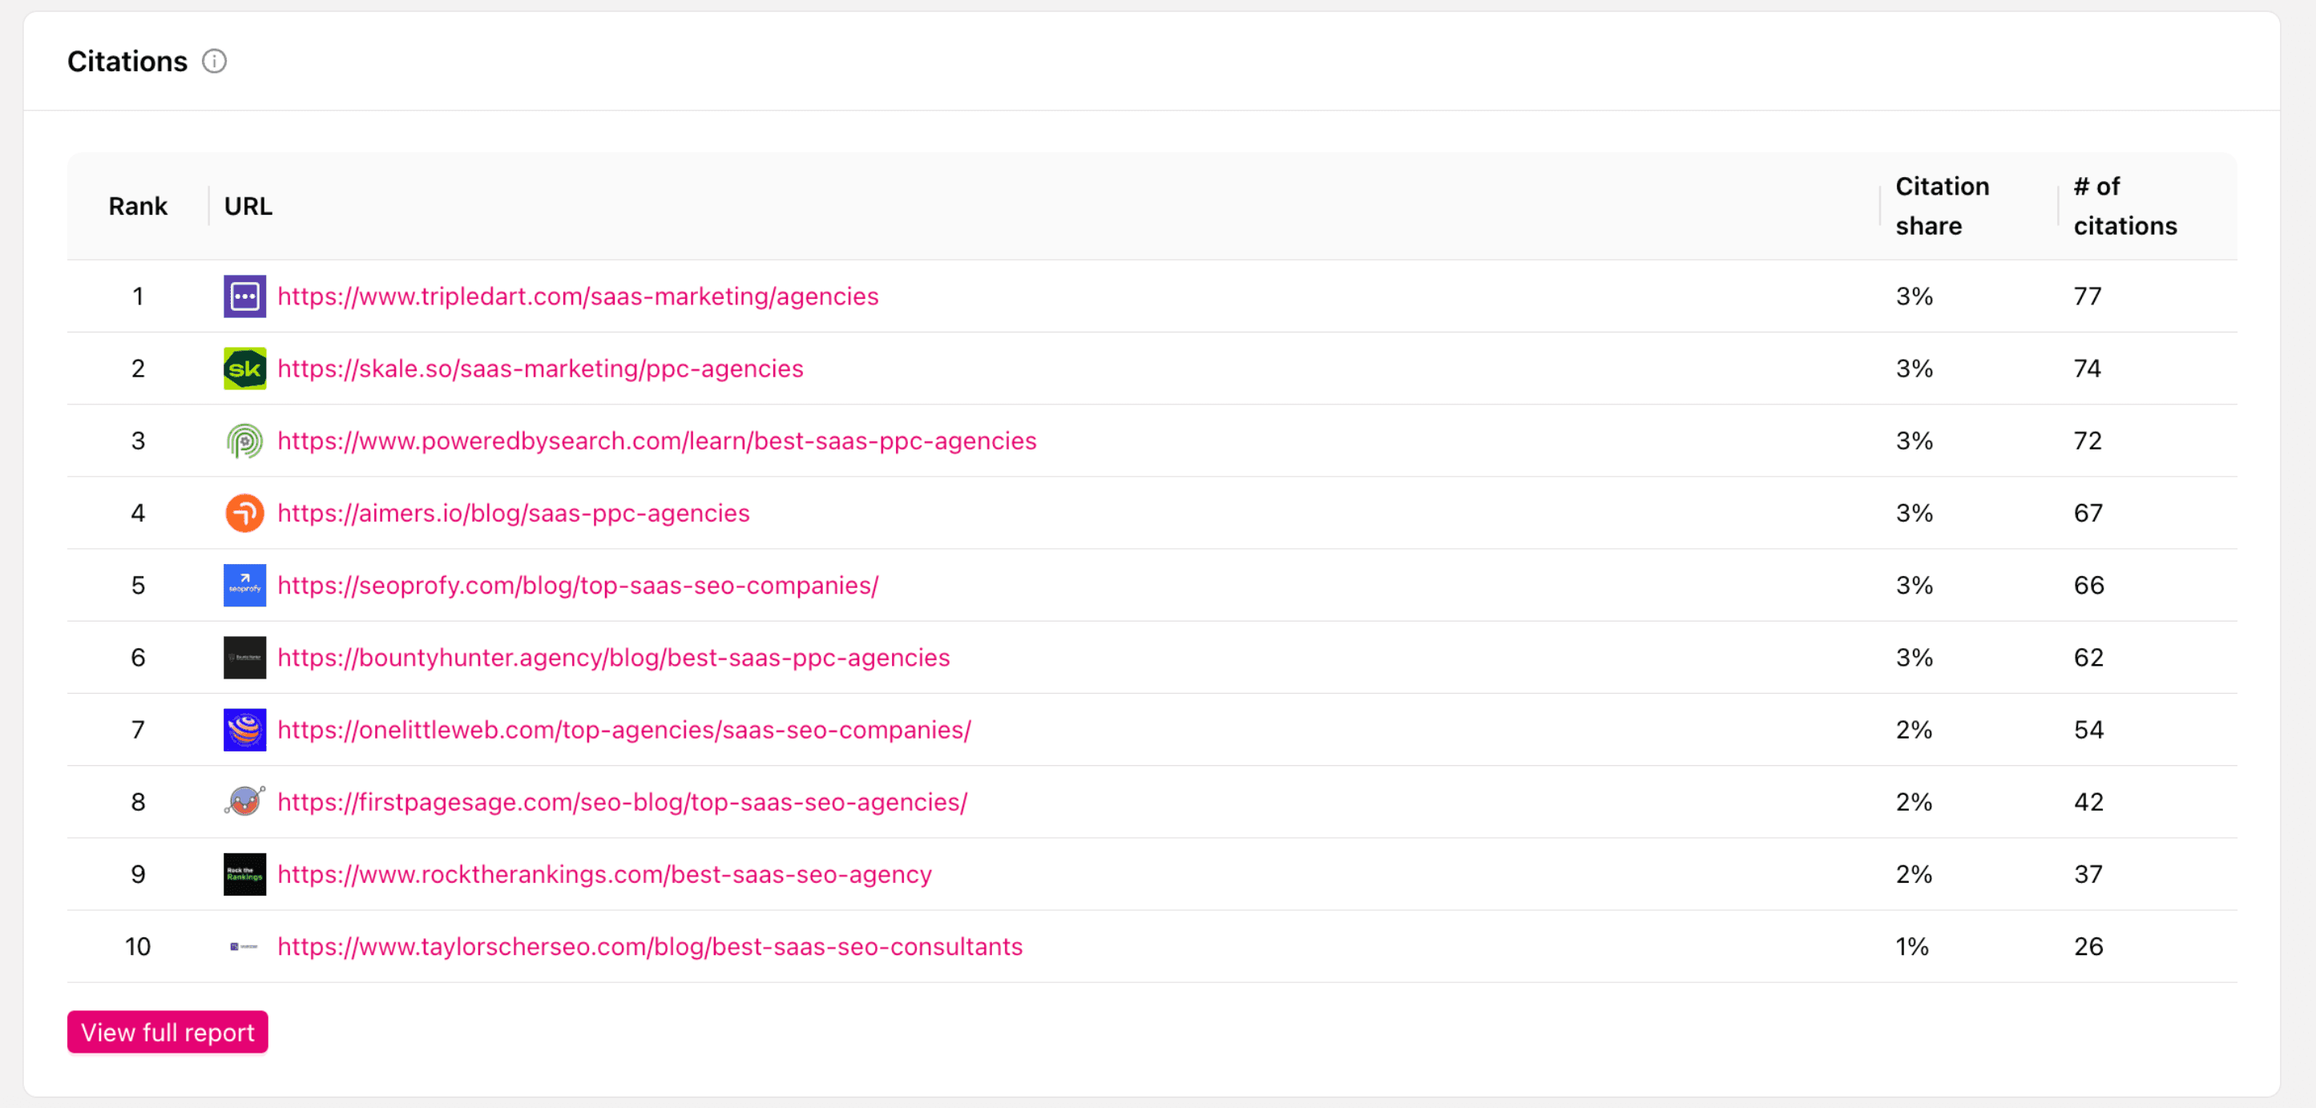Visit the poweredbysearch best-saas-ppc-agencies URL
This screenshot has width=2316, height=1108.
click(656, 441)
